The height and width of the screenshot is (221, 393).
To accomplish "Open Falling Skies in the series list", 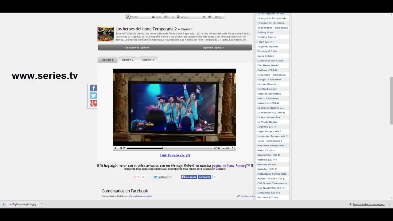I will [265, 33].
